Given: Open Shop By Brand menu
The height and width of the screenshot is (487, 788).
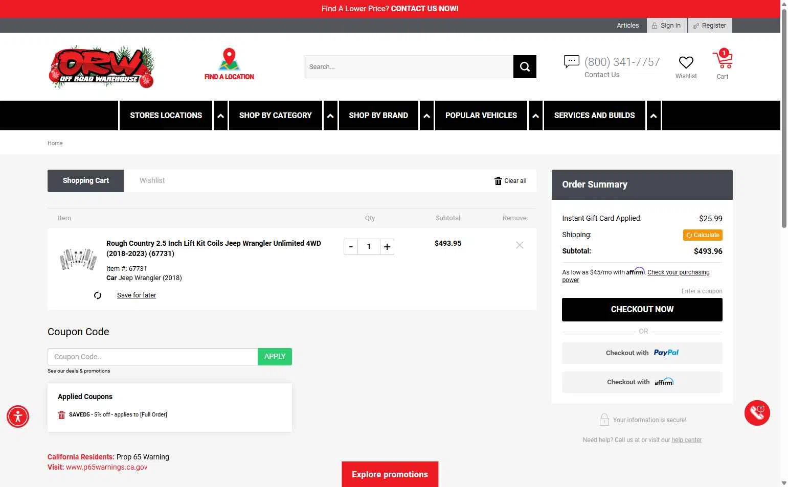Looking at the screenshot, I should 378,115.
